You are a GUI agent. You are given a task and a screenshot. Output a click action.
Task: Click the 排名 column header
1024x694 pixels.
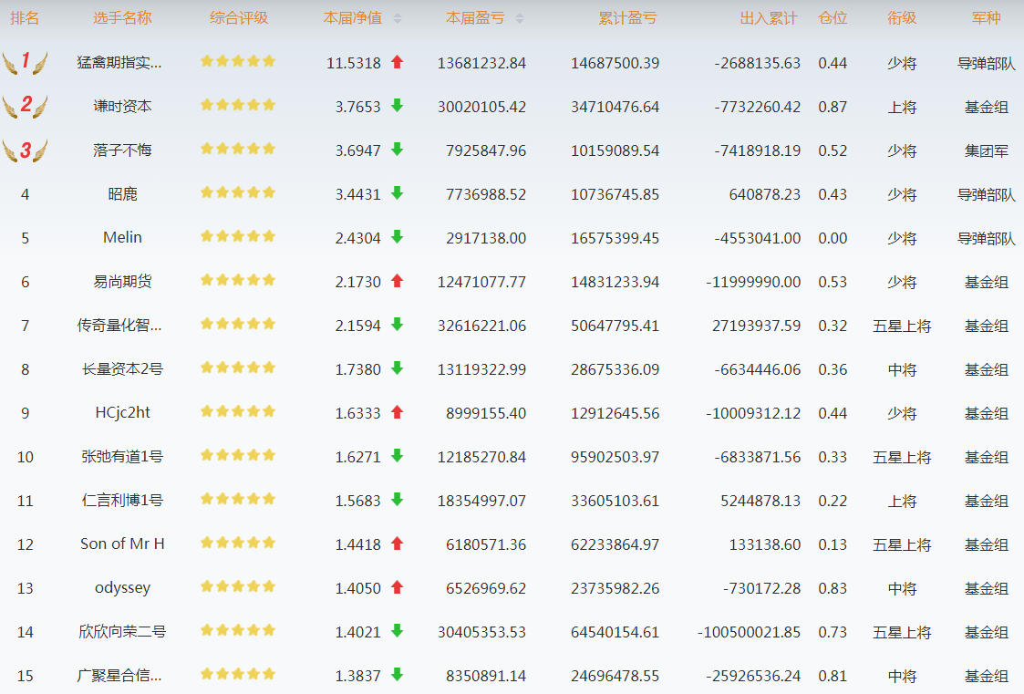pyautogui.click(x=25, y=18)
